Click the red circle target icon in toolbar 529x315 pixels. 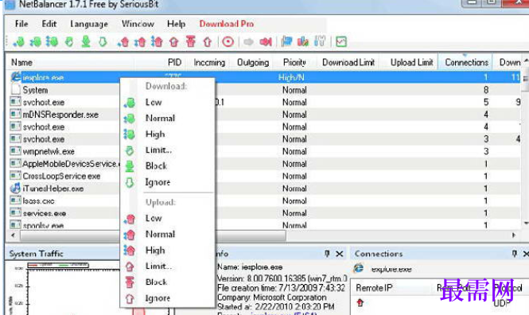228,42
